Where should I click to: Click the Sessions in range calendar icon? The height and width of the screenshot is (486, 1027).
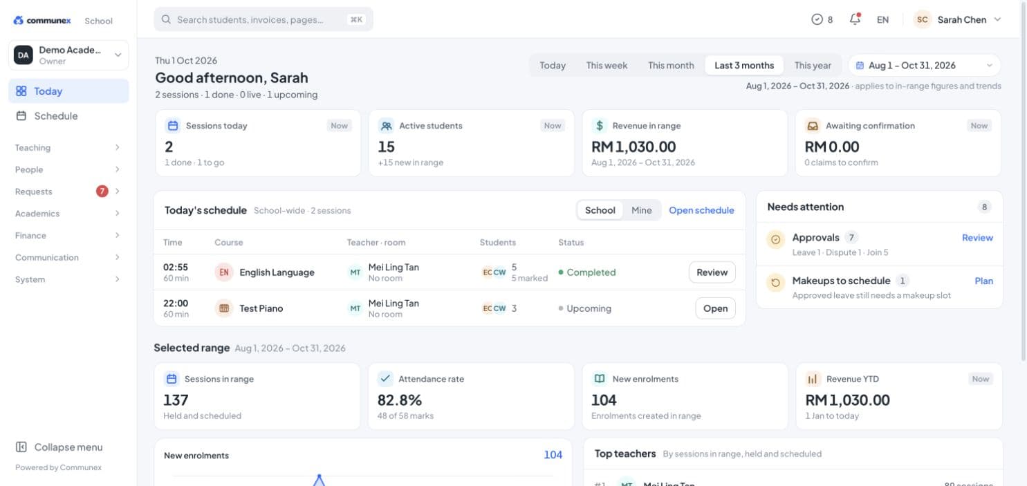pos(172,379)
